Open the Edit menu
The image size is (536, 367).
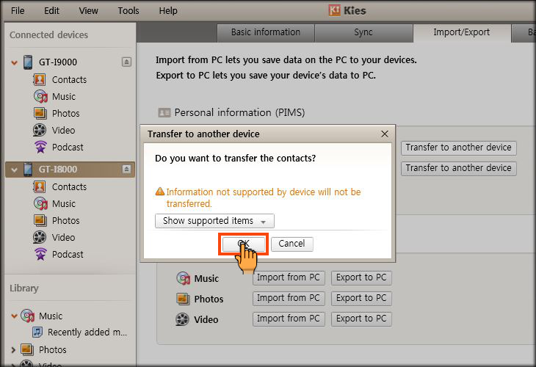[x=51, y=10]
